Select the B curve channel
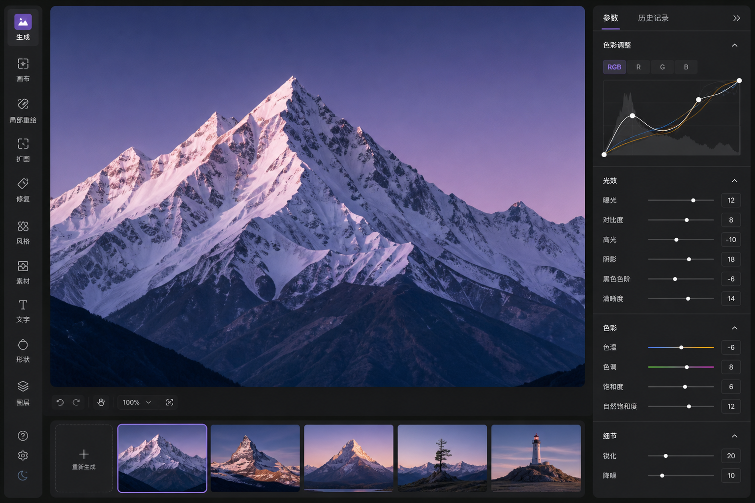The image size is (755, 503). pyautogui.click(x=686, y=67)
